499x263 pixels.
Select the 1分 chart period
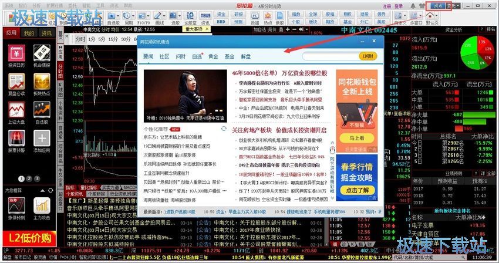click(x=92, y=39)
